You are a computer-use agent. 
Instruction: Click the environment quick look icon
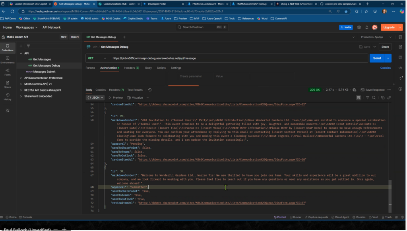[x=400, y=37]
